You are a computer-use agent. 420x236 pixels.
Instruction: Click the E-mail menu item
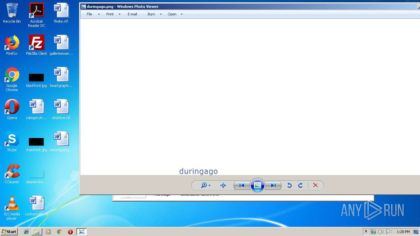(132, 14)
